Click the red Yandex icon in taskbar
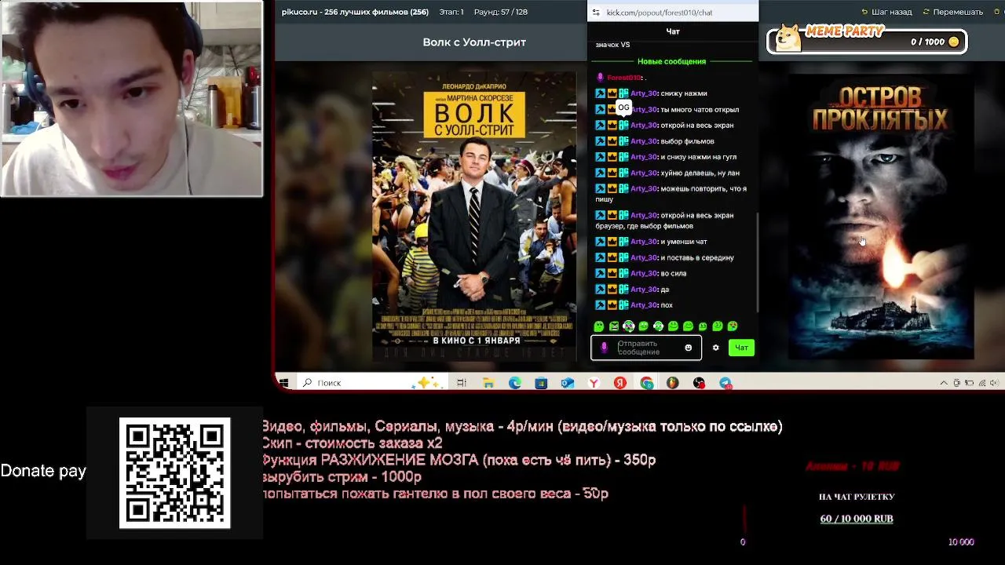Viewport: 1005px width, 565px height. pos(620,383)
